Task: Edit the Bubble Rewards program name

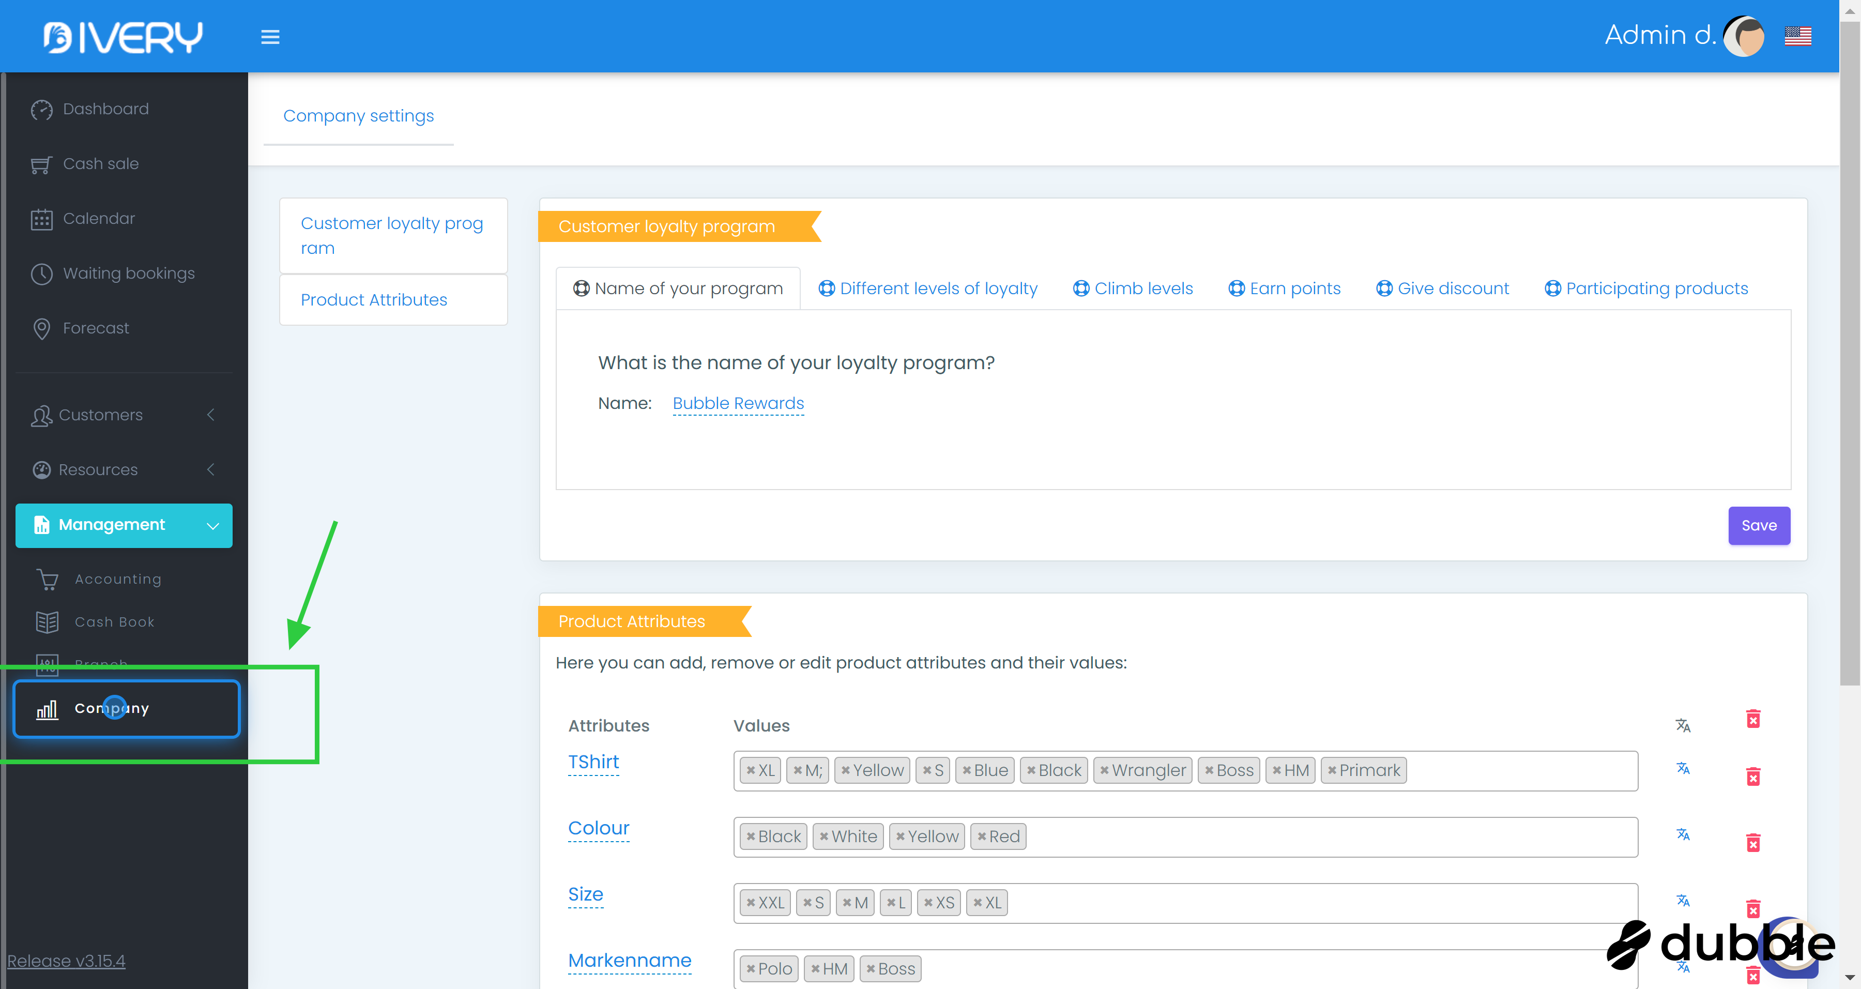Action: tap(738, 403)
